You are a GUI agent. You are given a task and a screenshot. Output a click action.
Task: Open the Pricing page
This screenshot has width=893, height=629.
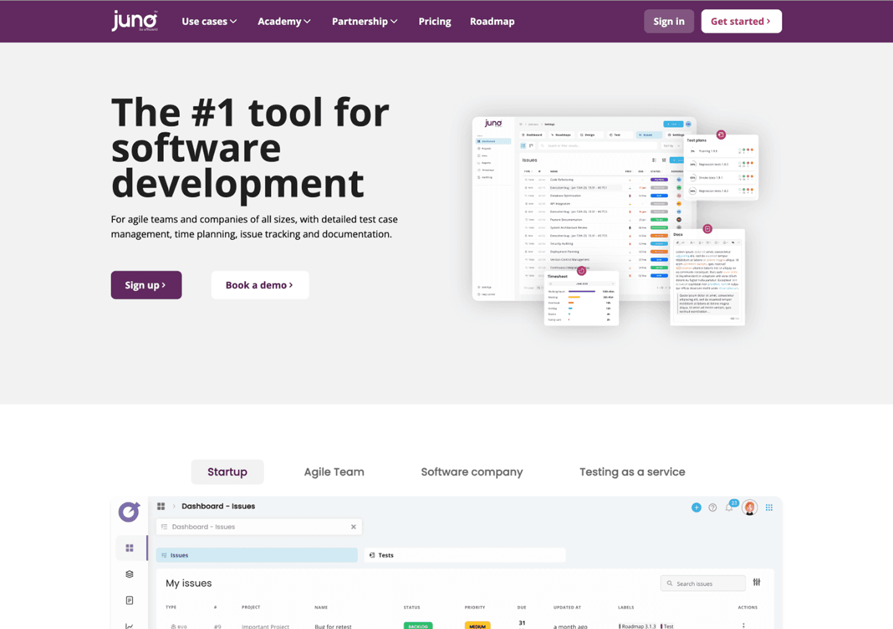(x=435, y=21)
